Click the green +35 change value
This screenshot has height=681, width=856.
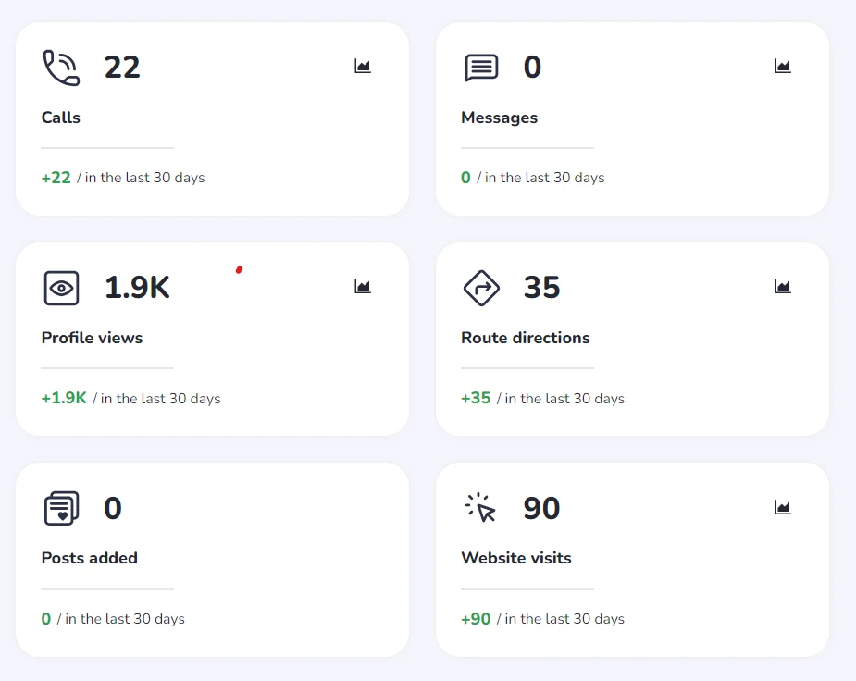point(476,399)
